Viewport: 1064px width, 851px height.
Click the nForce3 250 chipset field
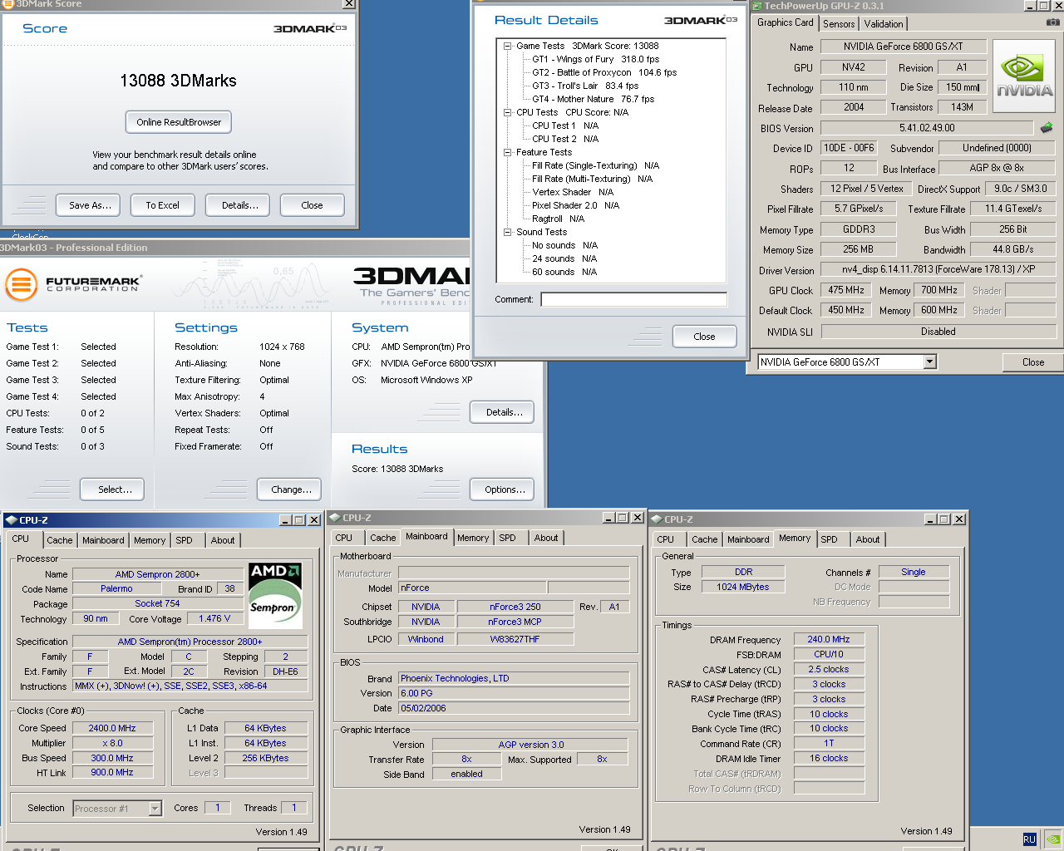515,607
